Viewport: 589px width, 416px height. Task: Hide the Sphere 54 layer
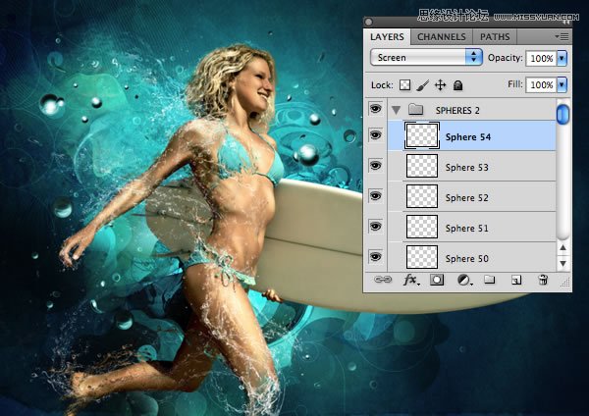tap(375, 134)
